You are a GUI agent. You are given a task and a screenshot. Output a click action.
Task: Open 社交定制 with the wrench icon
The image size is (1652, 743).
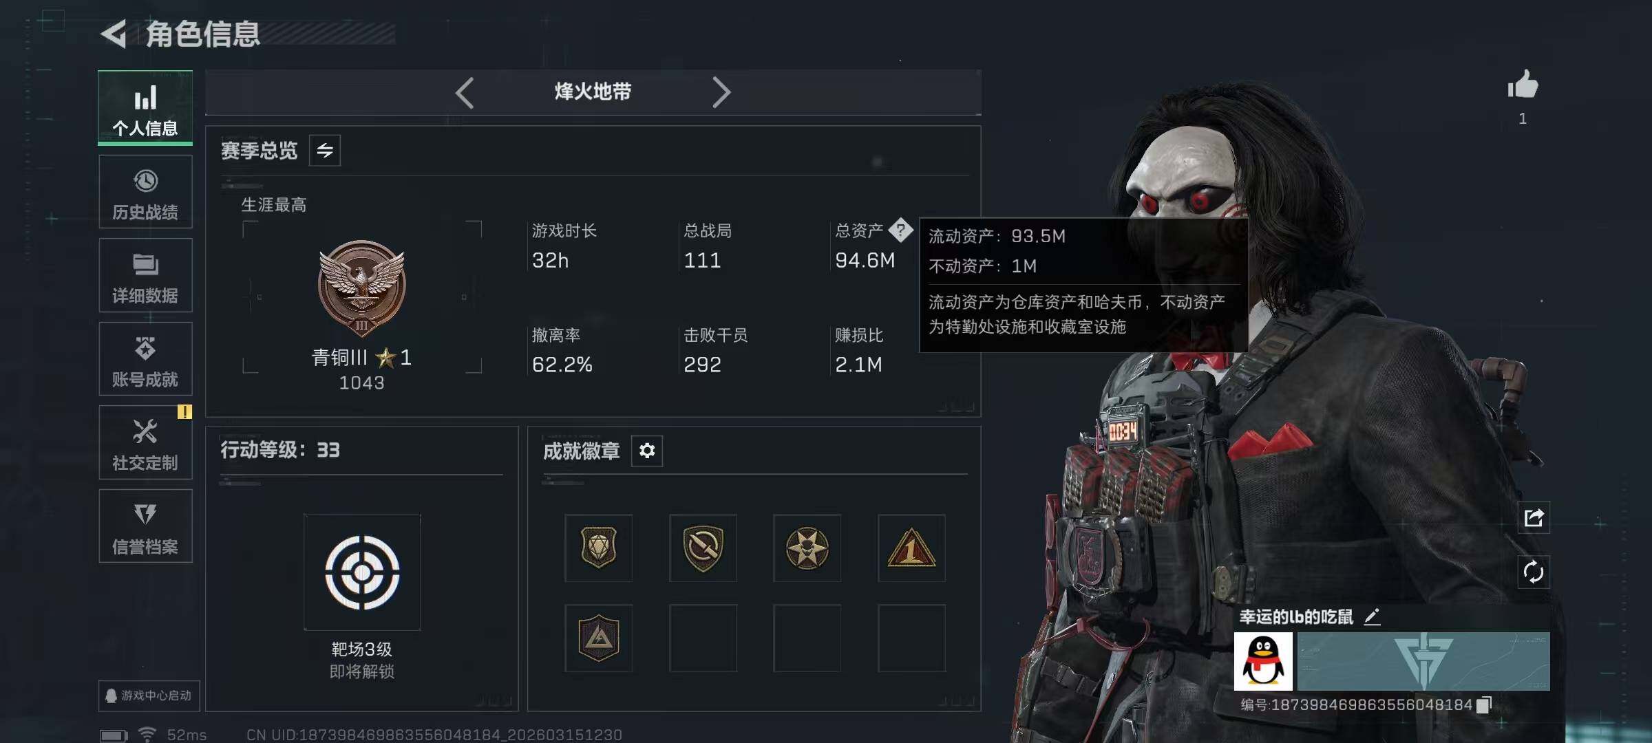(145, 443)
